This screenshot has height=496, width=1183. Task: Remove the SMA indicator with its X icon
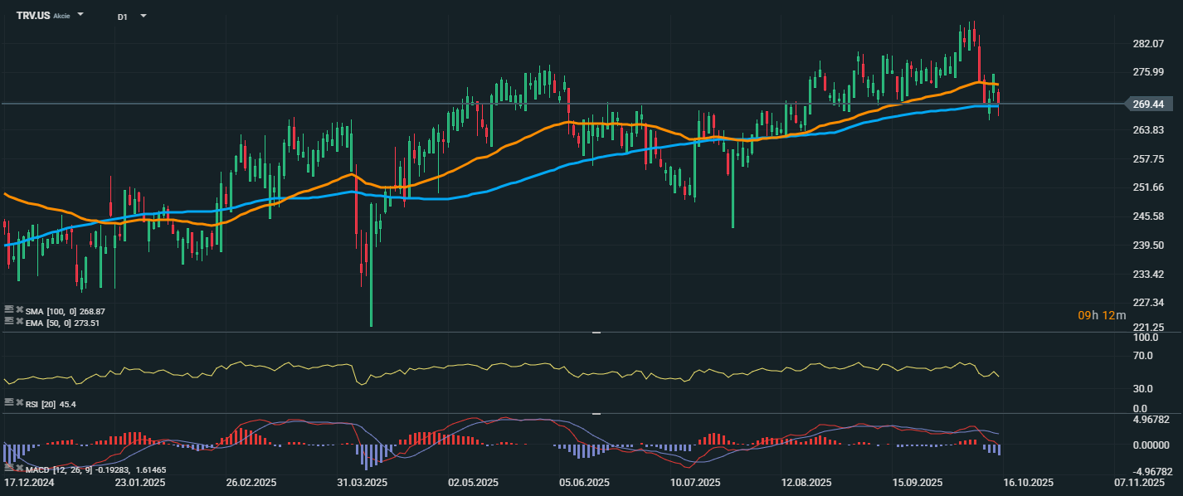tap(19, 310)
